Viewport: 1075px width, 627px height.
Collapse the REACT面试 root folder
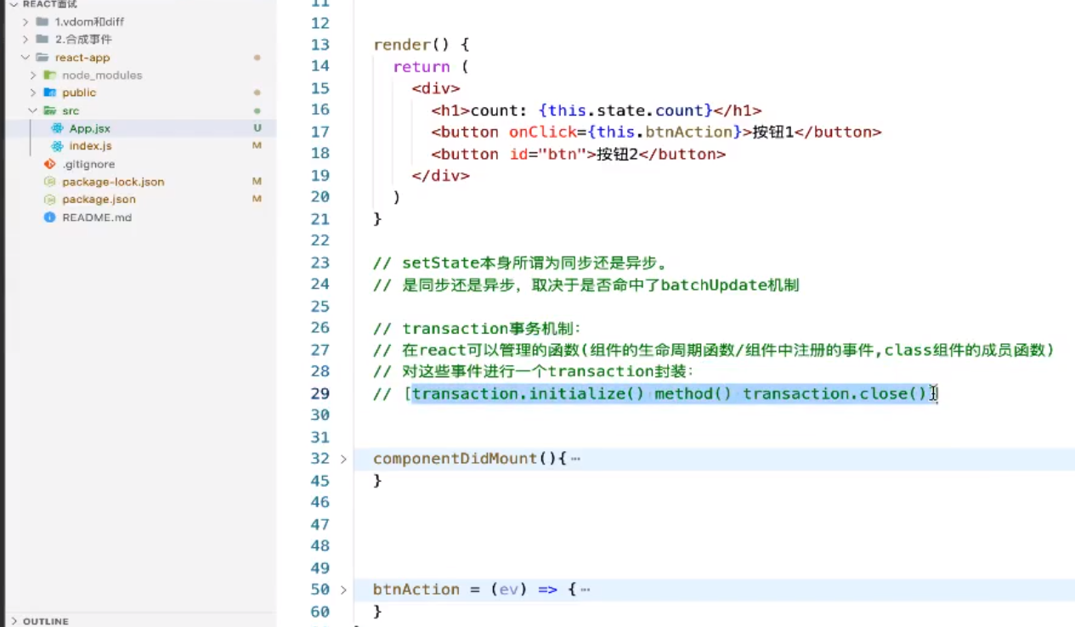pyautogui.click(x=15, y=4)
